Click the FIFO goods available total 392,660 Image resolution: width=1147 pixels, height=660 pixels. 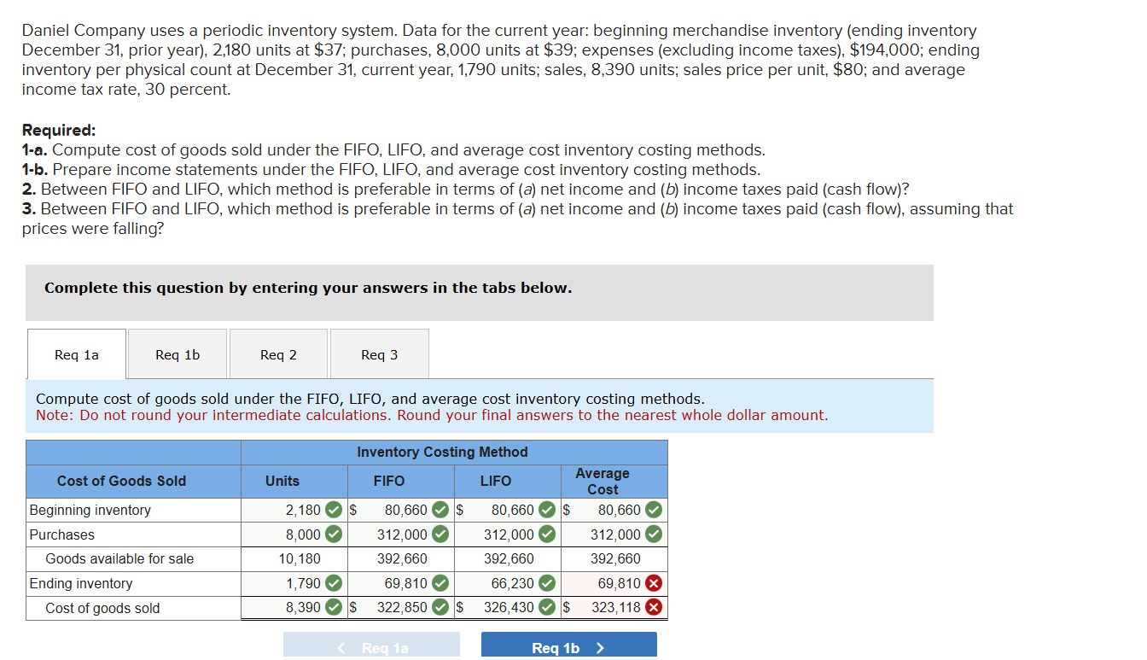click(403, 559)
